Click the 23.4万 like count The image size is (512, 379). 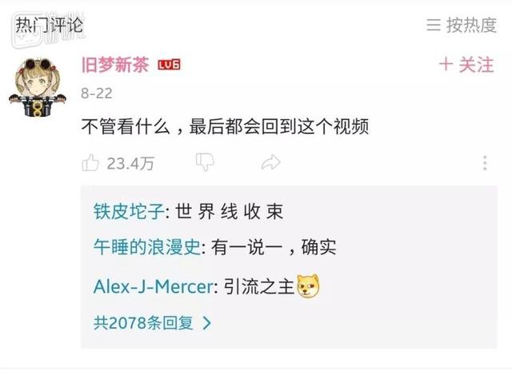tap(130, 164)
